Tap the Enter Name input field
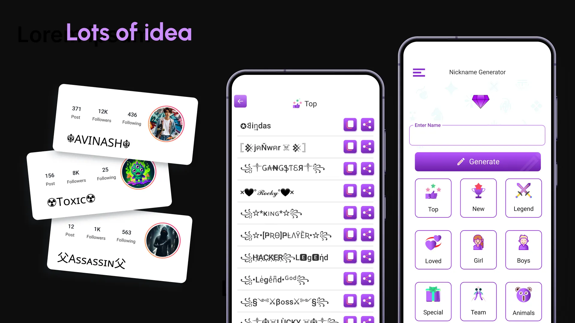The width and height of the screenshot is (575, 323). click(477, 135)
